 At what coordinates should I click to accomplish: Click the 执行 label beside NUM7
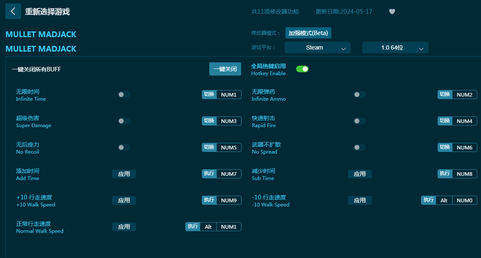(209, 173)
